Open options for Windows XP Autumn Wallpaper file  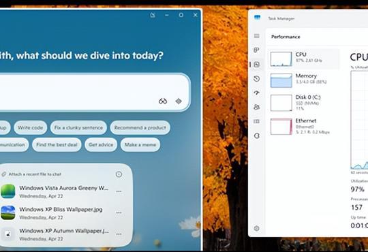pyautogui.click(x=119, y=234)
